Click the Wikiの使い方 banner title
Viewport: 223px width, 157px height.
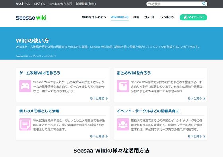pyautogui.click(x=32, y=41)
